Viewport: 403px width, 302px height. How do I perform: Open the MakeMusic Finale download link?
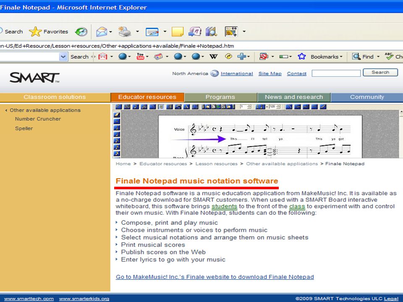click(x=215, y=277)
